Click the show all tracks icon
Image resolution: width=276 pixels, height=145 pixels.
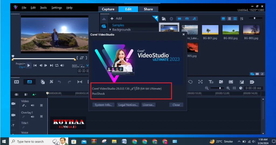[16, 95]
